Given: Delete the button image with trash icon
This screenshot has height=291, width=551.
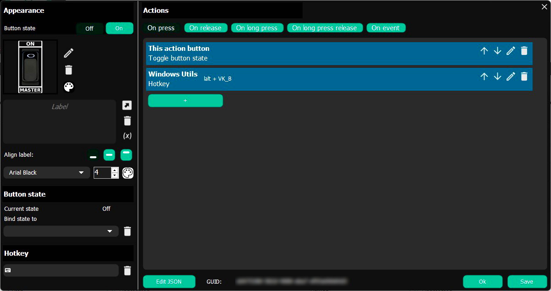Looking at the screenshot, I should (68, 70).
